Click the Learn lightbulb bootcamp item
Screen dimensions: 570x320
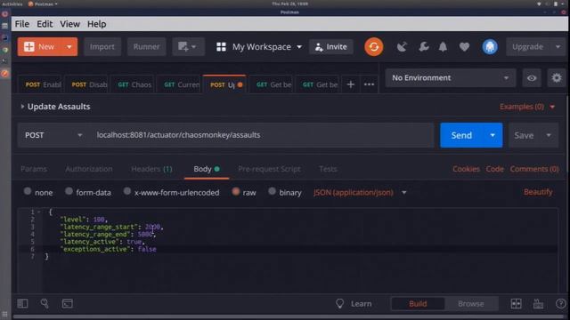click(354, 304)
